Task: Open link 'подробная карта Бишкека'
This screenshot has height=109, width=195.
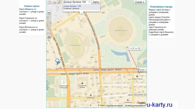Action: coord(161,33)
